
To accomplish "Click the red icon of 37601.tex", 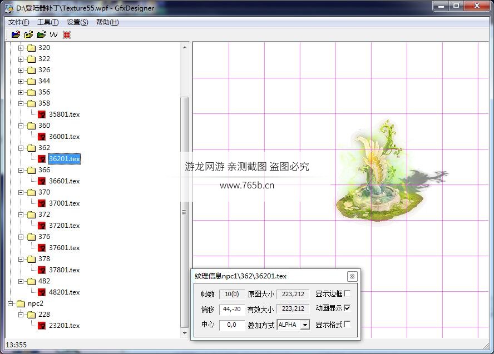I will pyautogui.click(x=42, y=248).
